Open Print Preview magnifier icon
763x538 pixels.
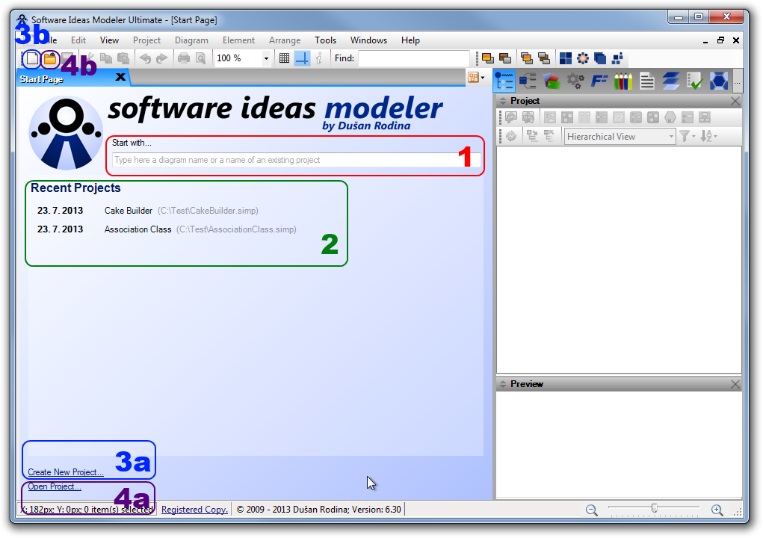(200, 59)
